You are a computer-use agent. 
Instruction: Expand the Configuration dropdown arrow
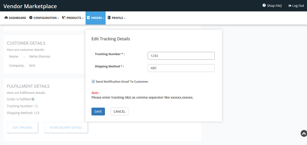[58, 18]
